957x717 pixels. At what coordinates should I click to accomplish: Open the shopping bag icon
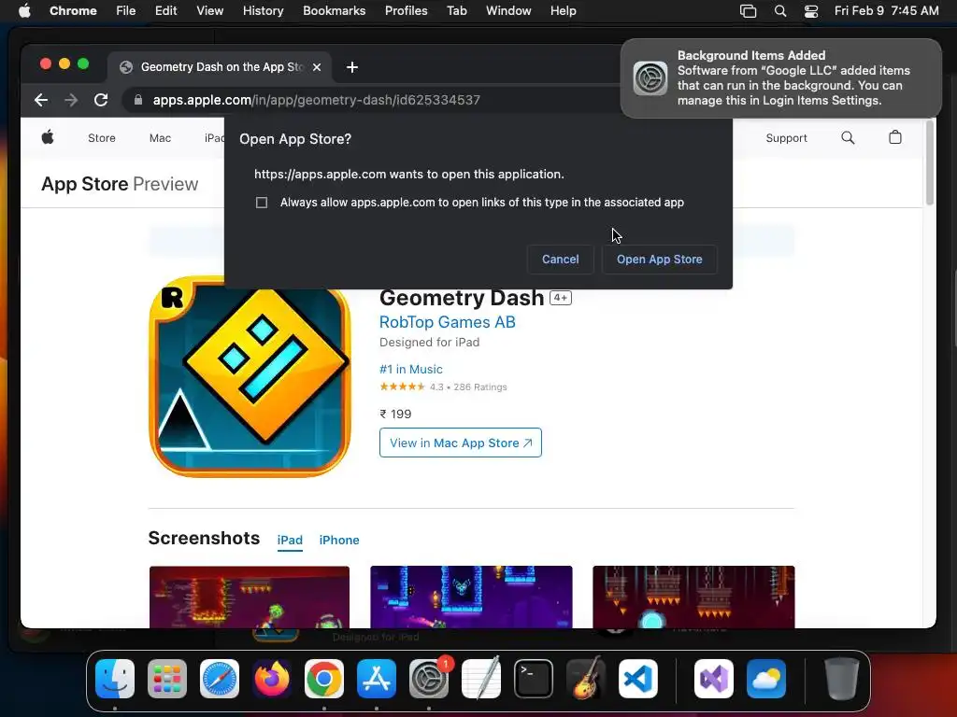pyautogui.click(x=894, y=138)
